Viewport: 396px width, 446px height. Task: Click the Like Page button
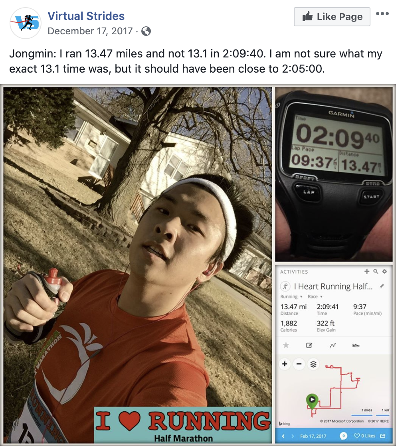pos(332,17)
